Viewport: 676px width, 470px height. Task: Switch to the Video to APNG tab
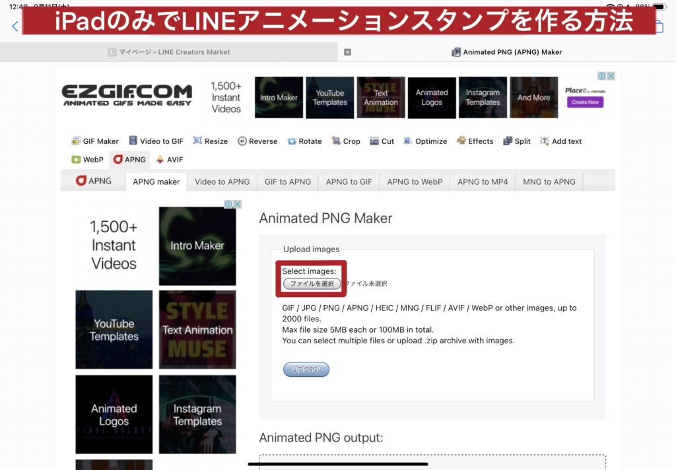click(x=222, y=182)
